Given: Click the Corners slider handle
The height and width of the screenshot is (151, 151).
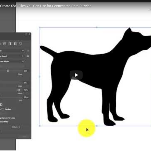Looking at the screenshot, I should [18, 90].
